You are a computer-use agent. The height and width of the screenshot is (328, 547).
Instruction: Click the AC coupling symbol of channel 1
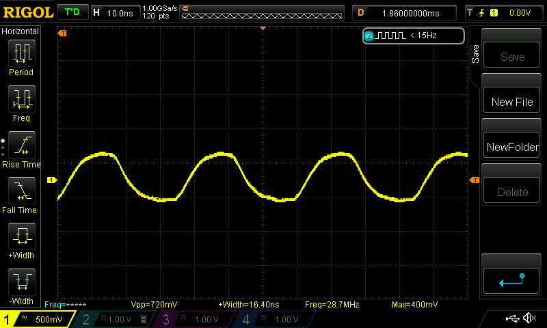point(25,318)
